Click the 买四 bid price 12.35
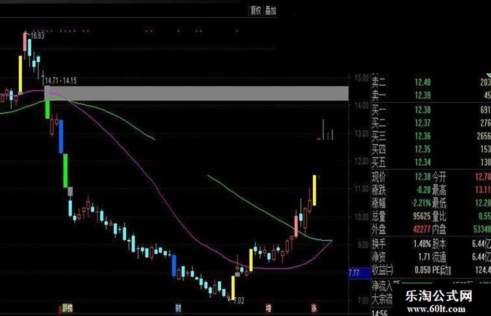This screenshot has height=316, width=491. pos(423,149)
